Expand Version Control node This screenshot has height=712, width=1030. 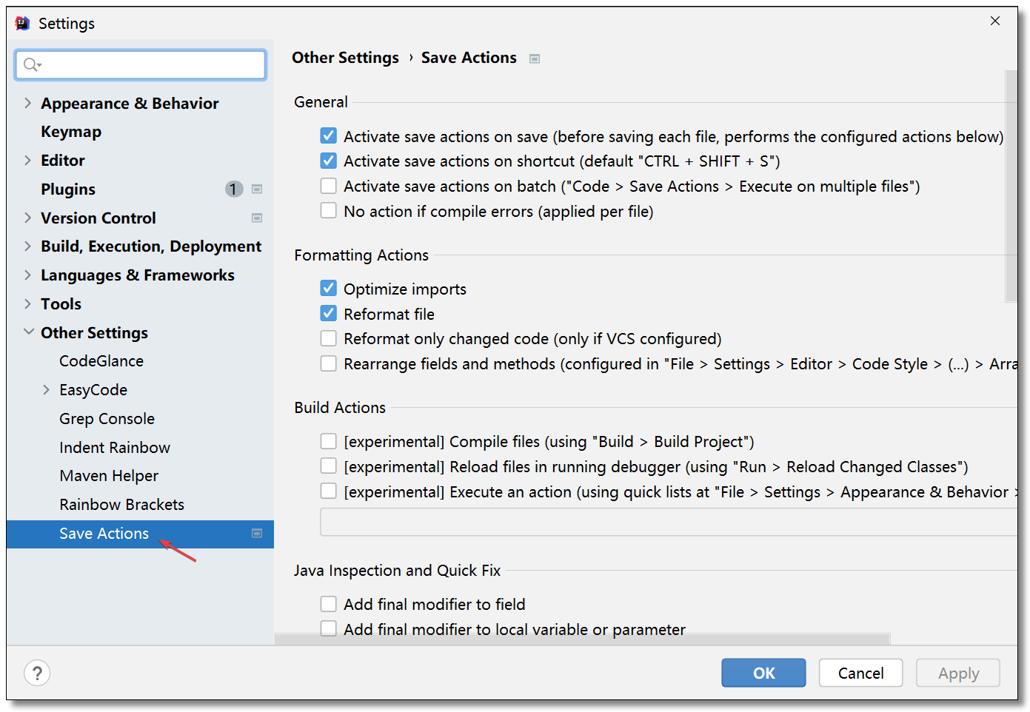coord(27,218)
